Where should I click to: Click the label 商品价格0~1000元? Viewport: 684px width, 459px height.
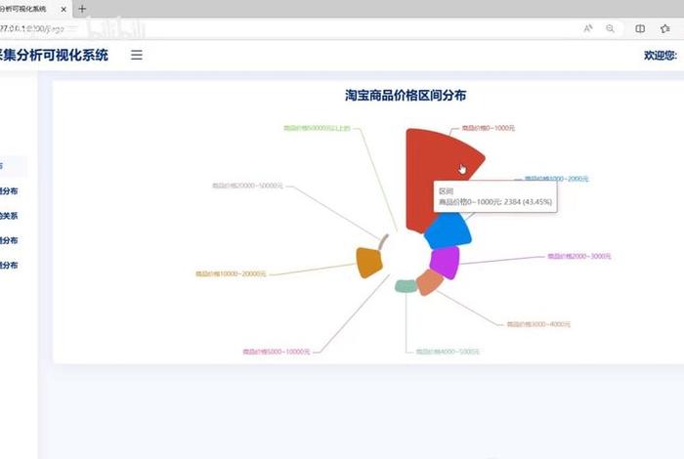(x=489, y=128)
